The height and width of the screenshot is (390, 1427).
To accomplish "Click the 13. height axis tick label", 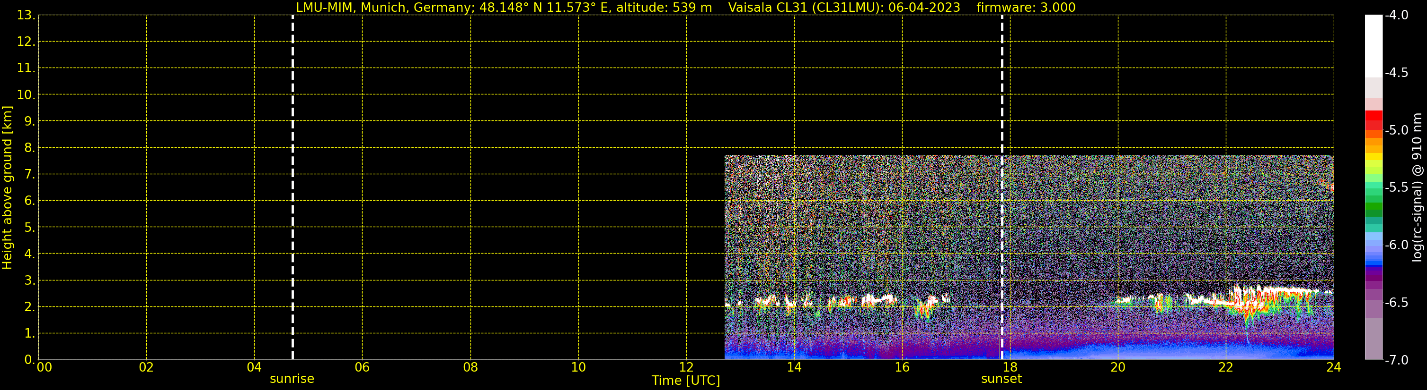I will point(26,15).
